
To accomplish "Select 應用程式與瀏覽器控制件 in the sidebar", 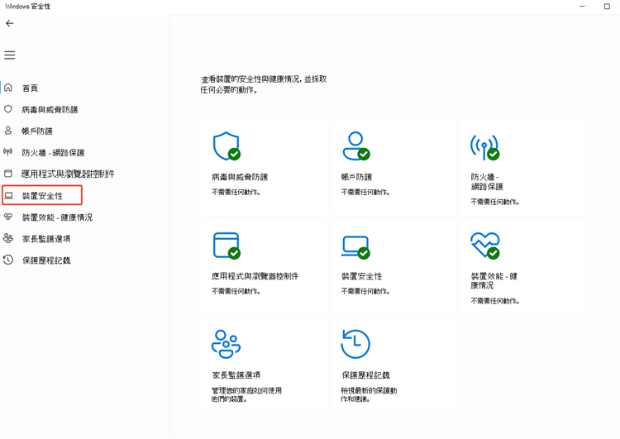I will pos(68,174).
